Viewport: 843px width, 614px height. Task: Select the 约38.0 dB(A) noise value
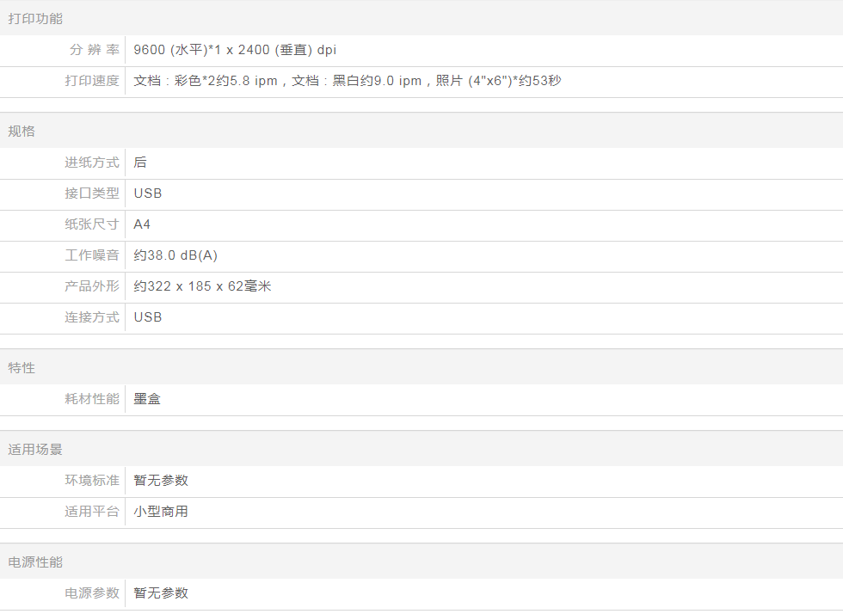(175, 255)
